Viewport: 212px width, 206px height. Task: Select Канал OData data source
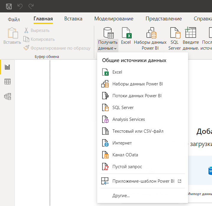click(143, 155)
